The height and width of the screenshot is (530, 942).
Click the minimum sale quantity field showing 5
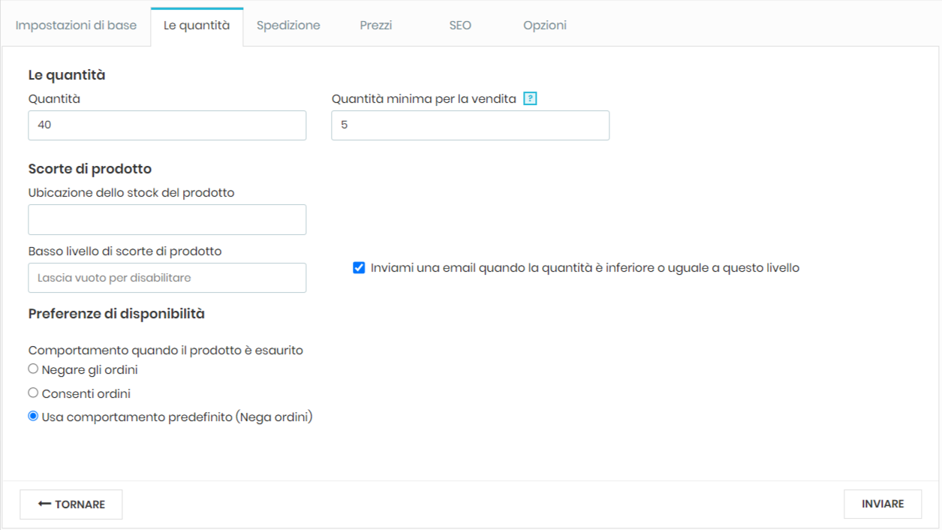pos(470,125)
